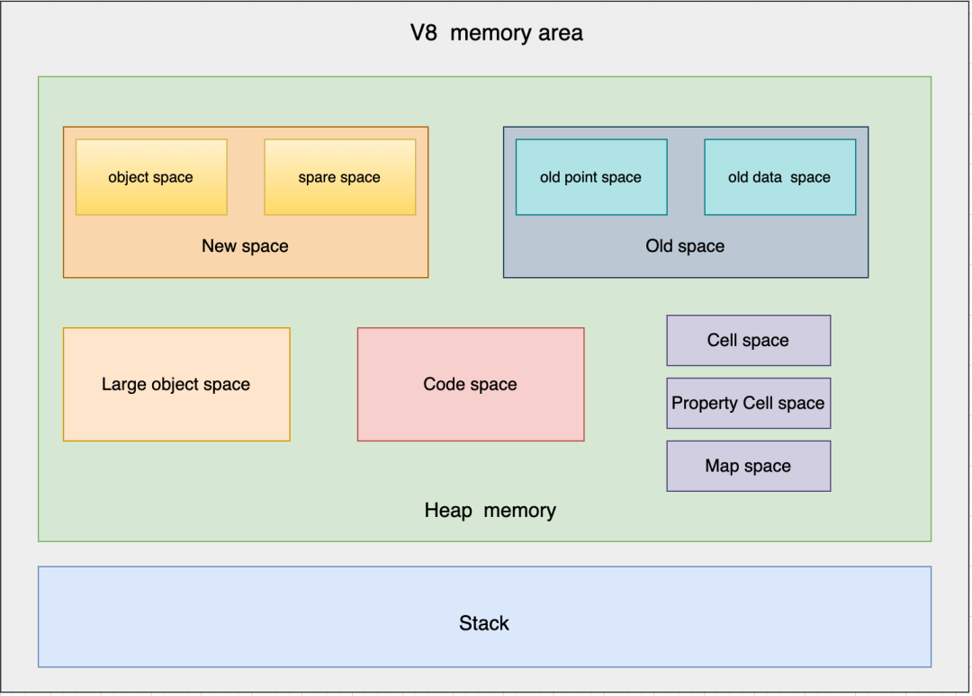Image resolution: width=972 pixels, height=696 pixels.
Task: Click the blue 'Stack' box
Action: 485,617
